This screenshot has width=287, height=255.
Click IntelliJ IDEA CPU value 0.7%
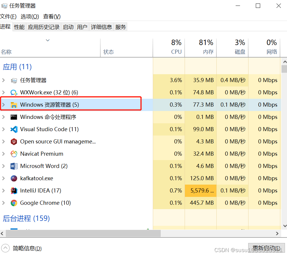click(176, 191)
